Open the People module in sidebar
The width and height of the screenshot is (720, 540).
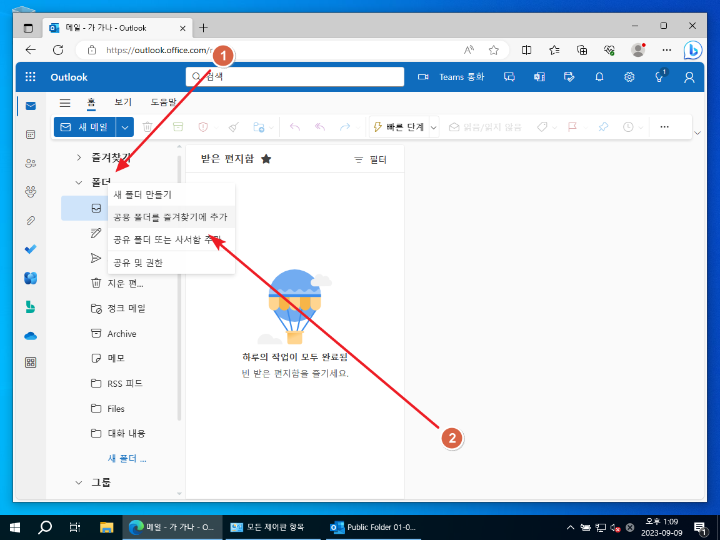(x=31, y=163)
